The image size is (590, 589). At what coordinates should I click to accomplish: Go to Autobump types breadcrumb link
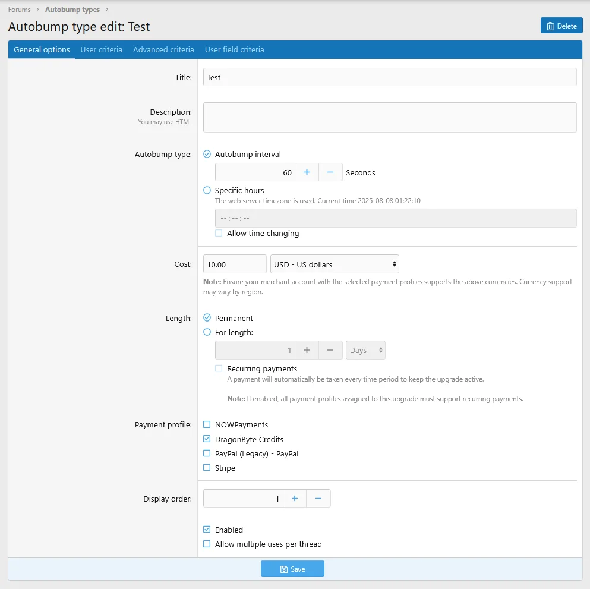click(72, 10)
